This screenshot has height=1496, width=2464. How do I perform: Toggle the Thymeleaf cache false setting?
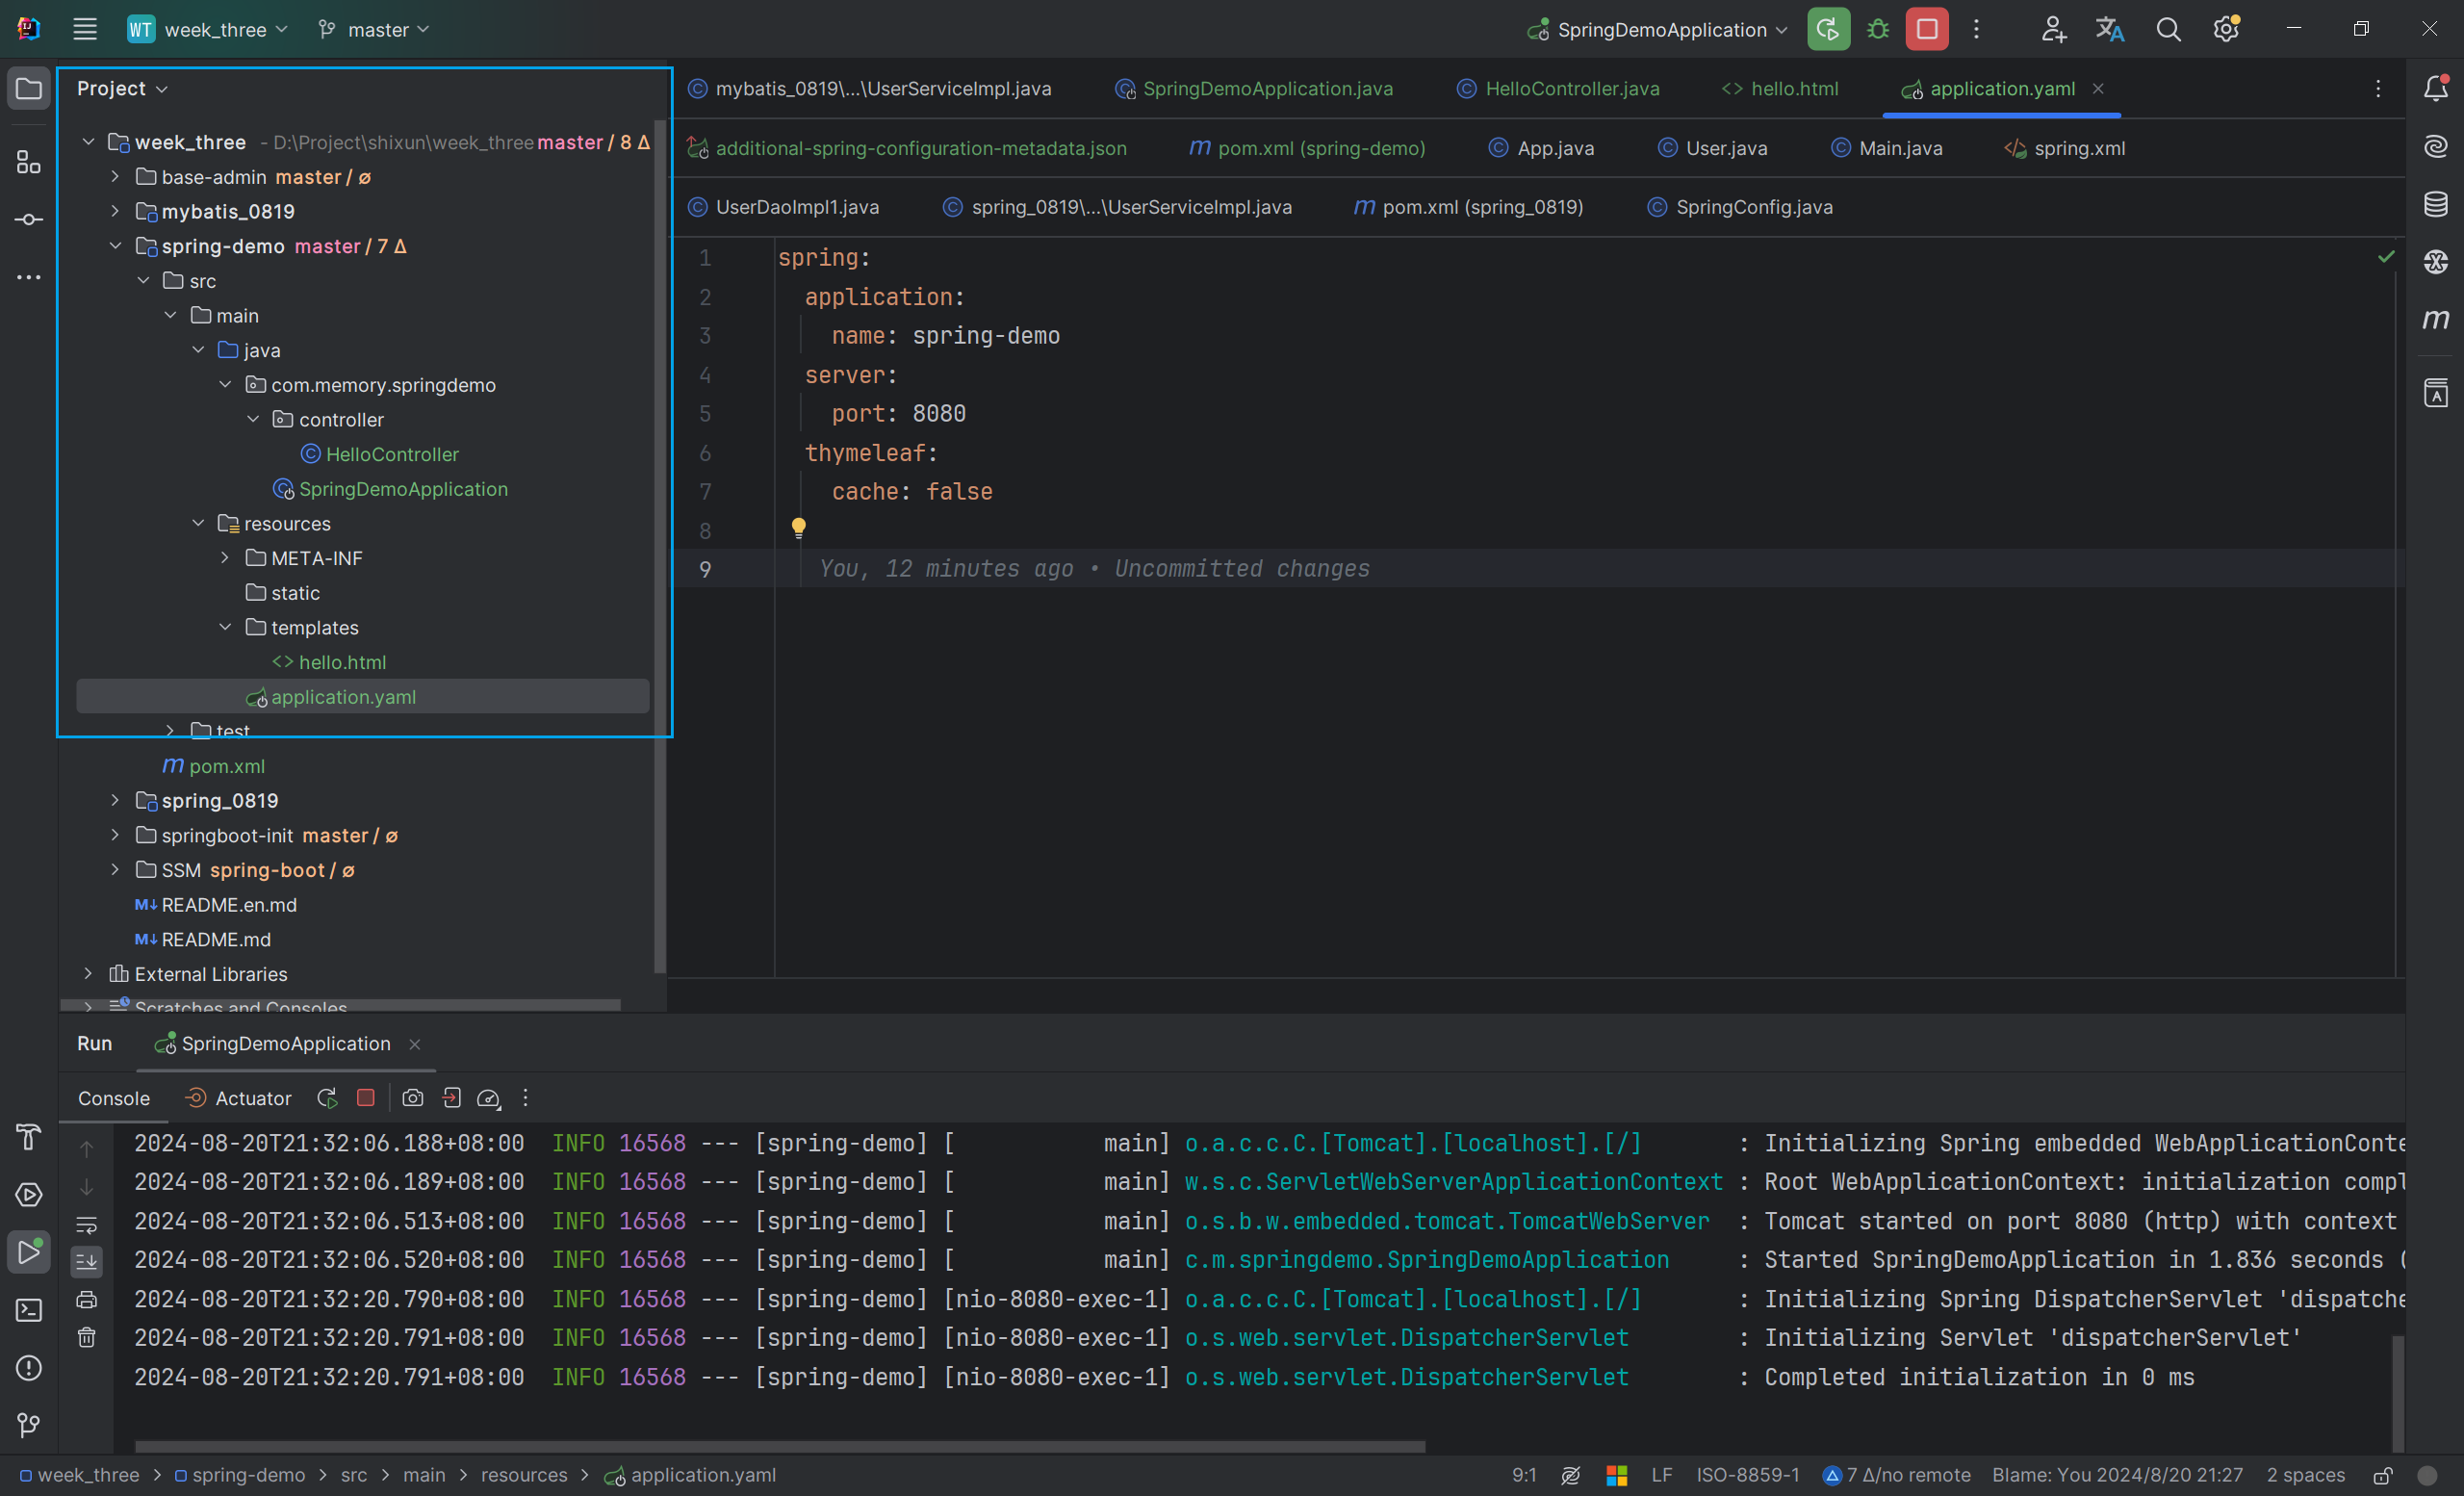click(960, 491)
